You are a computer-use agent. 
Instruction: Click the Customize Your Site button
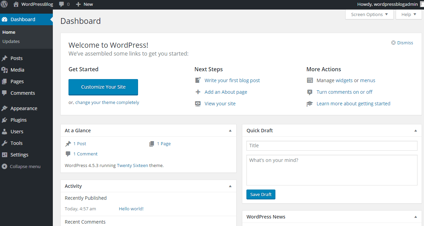(103, 87)
